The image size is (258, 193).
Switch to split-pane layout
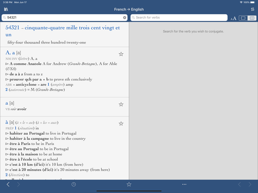tap(252, 18)
